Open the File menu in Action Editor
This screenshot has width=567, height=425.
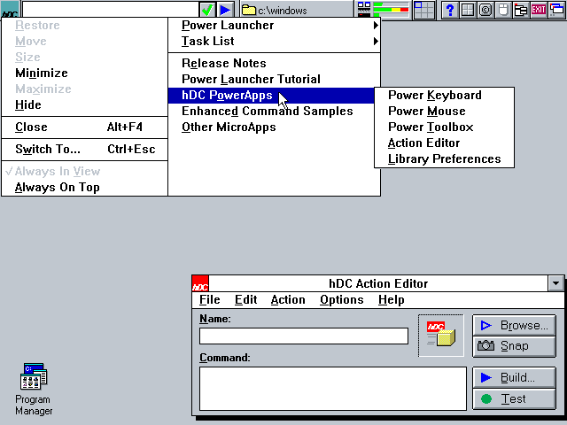[x=210, y=300]
